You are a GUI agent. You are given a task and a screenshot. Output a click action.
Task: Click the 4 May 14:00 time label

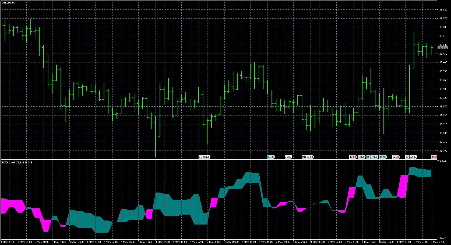163,242
